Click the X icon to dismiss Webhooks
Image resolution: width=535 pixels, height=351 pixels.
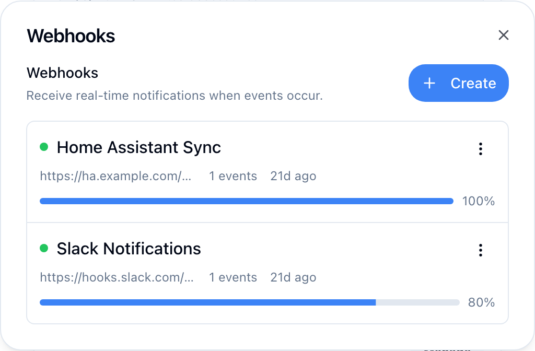[503, 35]
